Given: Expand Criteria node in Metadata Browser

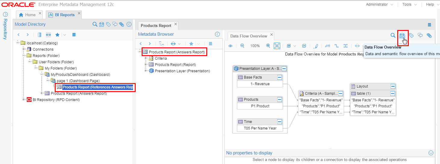Looking at the screenshot, I should coord(146,58).
